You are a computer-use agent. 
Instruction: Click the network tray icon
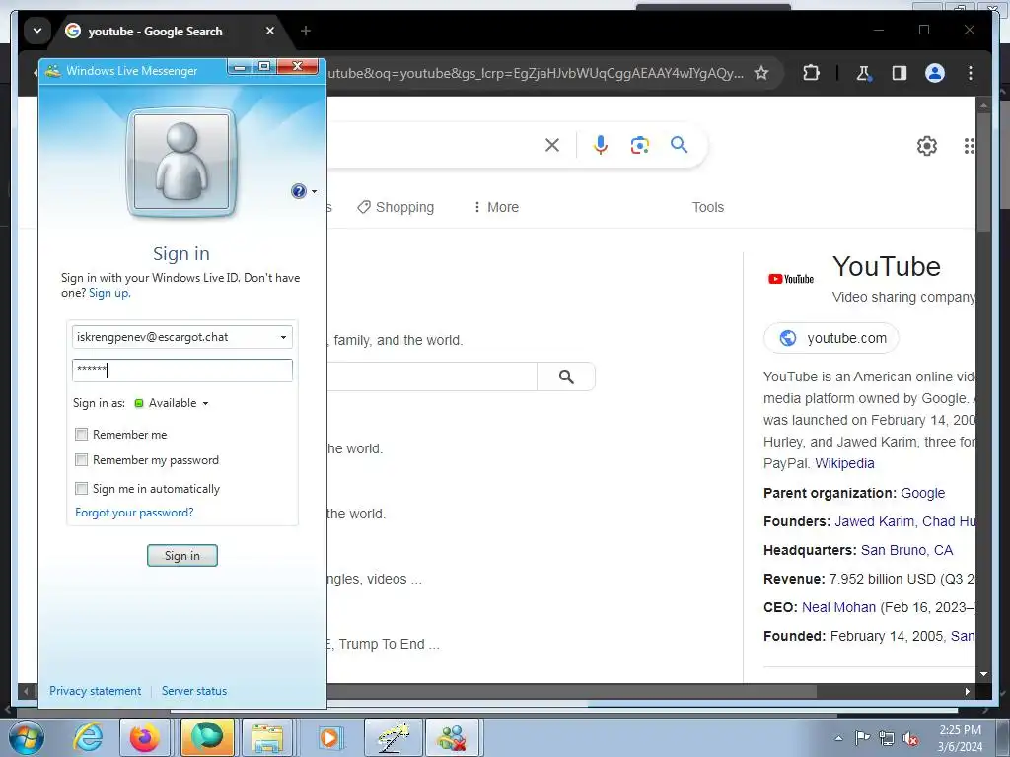(887, 738)
